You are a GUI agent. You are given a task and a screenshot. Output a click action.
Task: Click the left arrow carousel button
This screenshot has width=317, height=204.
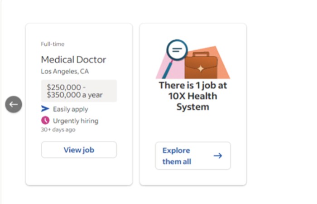[14, 105]
